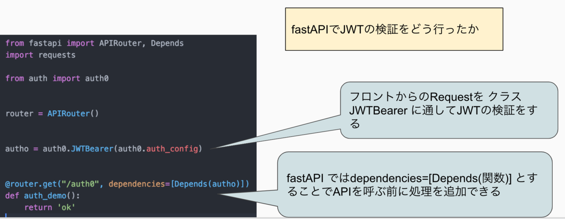Click the '@router.get("/auth0"' decorator line
The height and width of the screenshot is (219, 565).
127,184
